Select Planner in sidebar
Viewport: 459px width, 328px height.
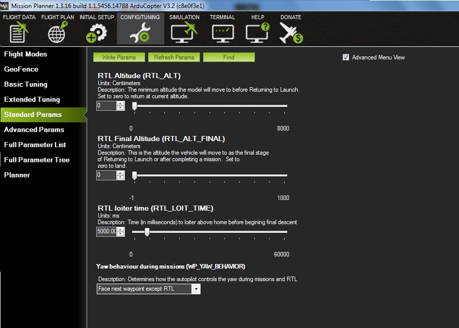point(17,175)
